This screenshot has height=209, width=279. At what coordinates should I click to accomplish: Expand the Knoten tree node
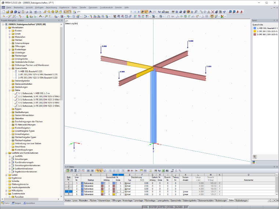coord(10,31)
